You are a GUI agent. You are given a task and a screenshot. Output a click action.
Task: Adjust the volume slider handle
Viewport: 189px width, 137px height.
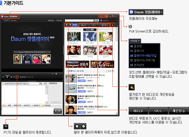click(56, 74)
